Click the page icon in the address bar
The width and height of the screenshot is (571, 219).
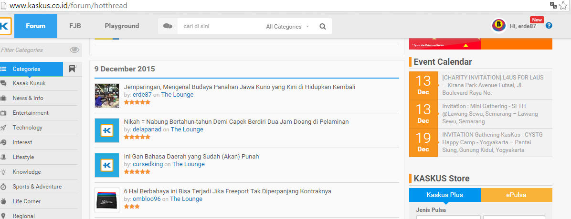point(3,5)
